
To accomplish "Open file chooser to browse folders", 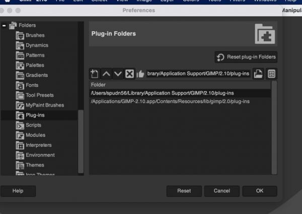I will (x=258, y=74).
